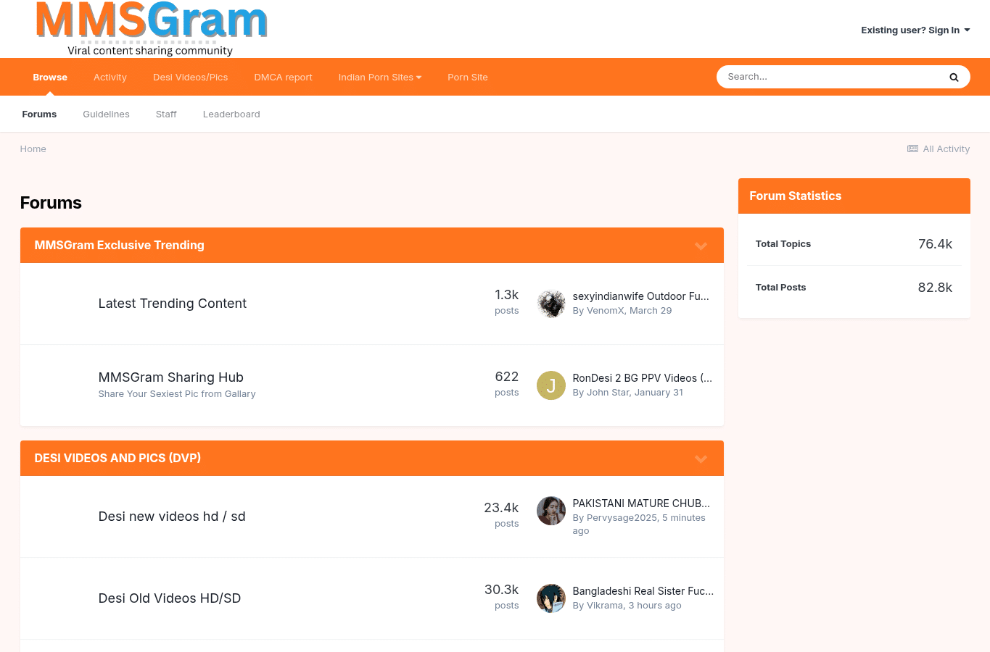Viewport: 990px width, 652px height.
Task: Expand the Indian Porn Sites menu
Action: 380,78
